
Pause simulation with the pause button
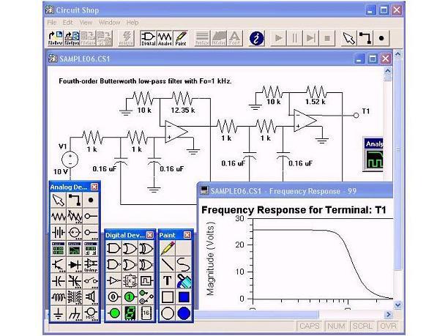[294, 38]
